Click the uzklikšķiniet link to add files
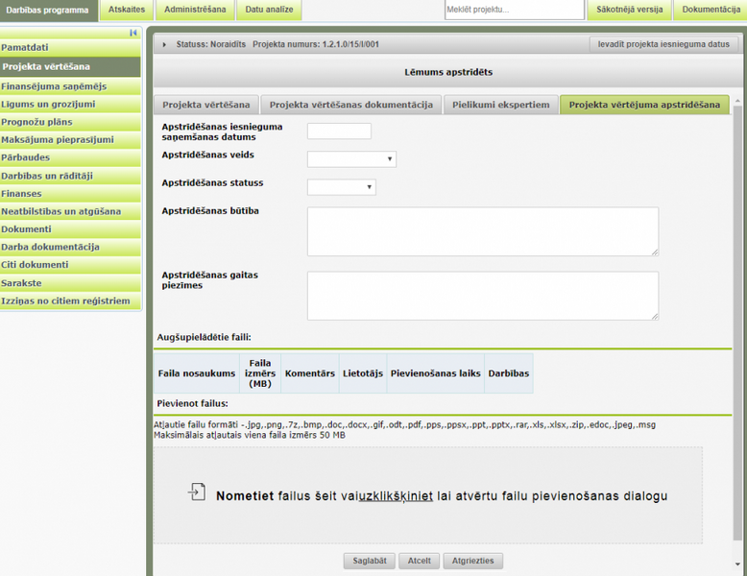Screen dimensions: 747x576 coord(396,496)
